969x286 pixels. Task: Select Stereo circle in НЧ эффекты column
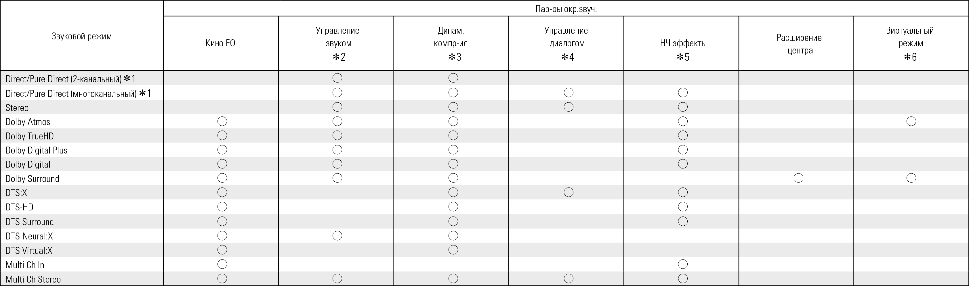683,107
